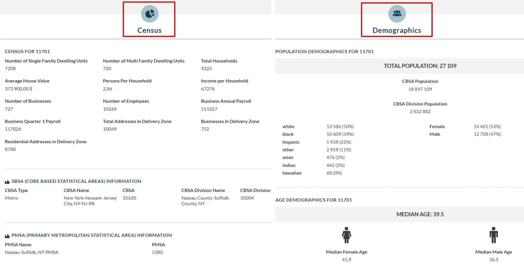This screenshot has width=524, height=268.
Task: Click the Female population value 14 401 (53%)
Action: coord(487,126)
